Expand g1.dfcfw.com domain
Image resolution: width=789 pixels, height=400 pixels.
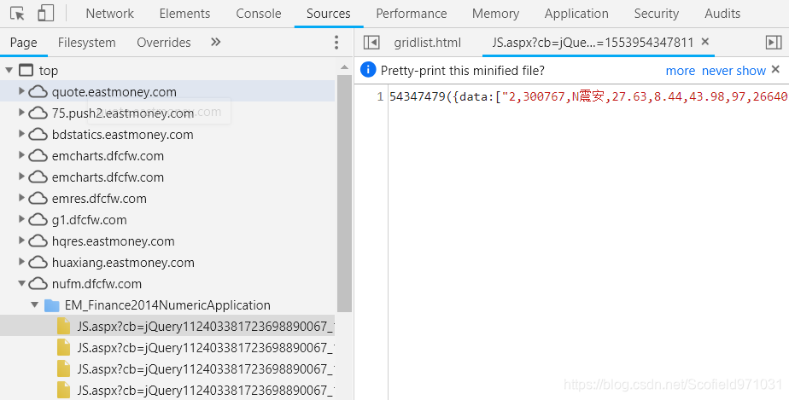21,218
